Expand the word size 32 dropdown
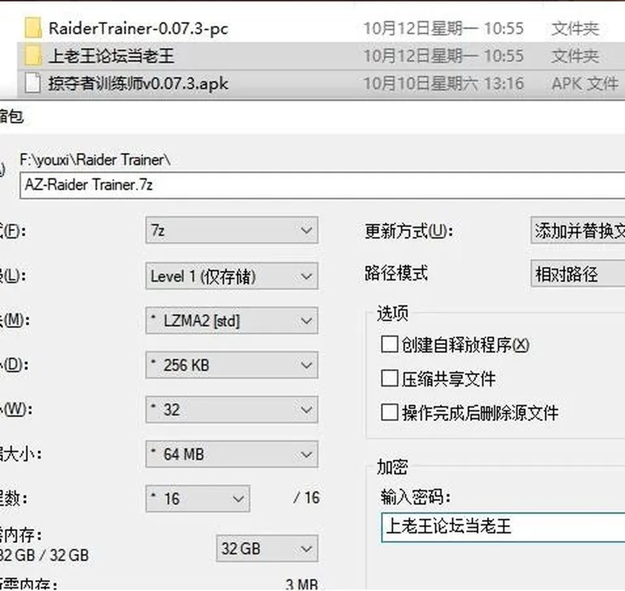The image size is (625, 591). 232,409
